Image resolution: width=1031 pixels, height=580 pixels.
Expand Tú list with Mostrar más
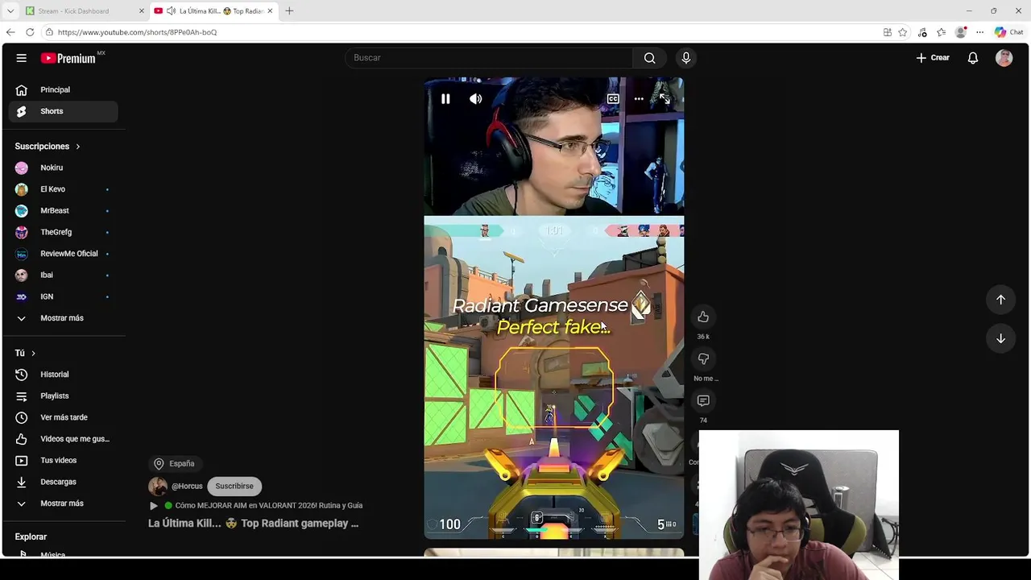[x=63, y=503]
